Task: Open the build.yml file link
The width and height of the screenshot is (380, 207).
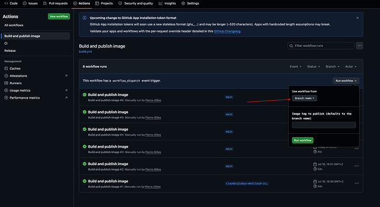Action: click(85, 52)
